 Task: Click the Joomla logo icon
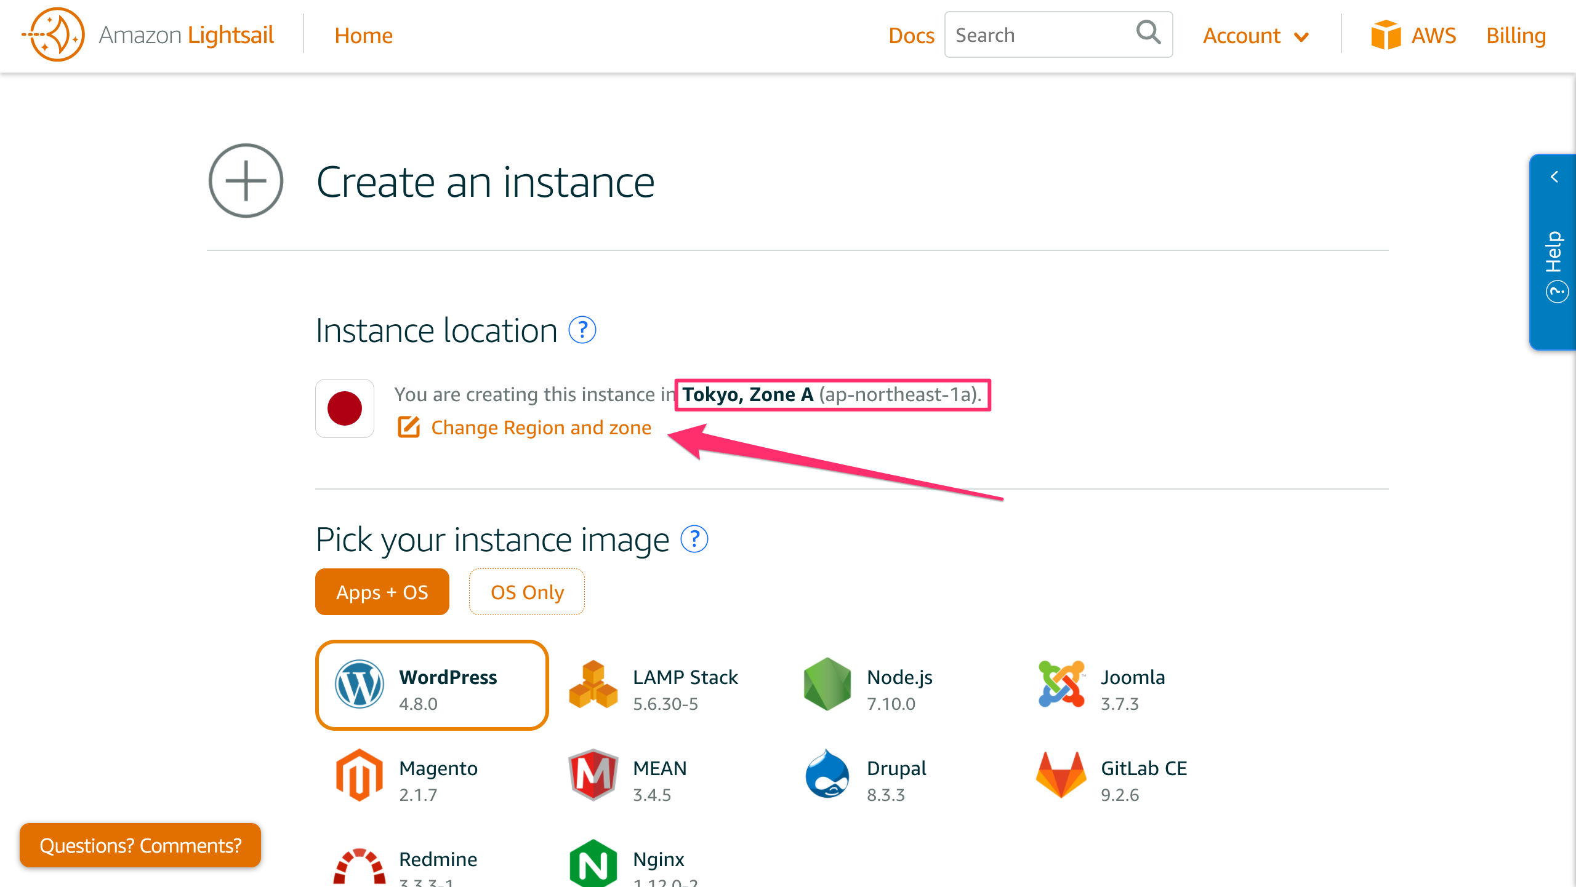tap(1061, 685)
